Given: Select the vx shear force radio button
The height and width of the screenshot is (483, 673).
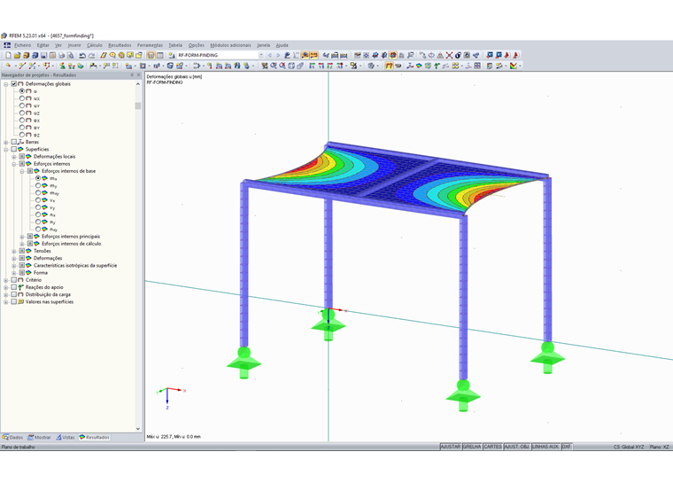Looking at the screenshot, I should pyautogui.click(x=38, y=200).
